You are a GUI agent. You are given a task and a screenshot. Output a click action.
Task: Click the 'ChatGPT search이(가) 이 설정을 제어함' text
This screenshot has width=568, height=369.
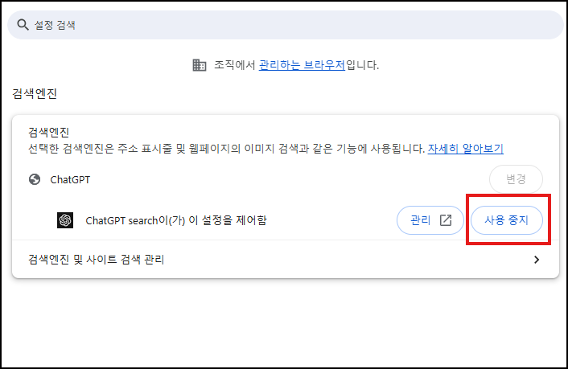[x=176, y=220]
